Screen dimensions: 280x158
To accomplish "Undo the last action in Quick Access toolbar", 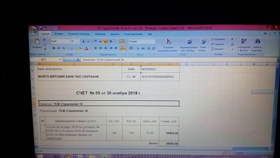I will pyautogui.click(x=45, y=28).
